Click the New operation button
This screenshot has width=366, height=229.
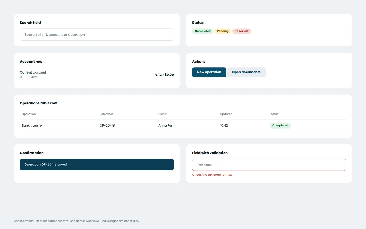point(209,72)
